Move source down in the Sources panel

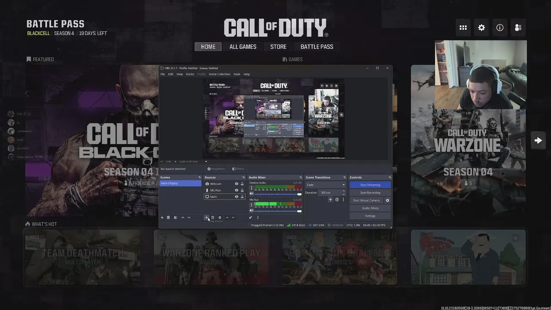point(233,217)
